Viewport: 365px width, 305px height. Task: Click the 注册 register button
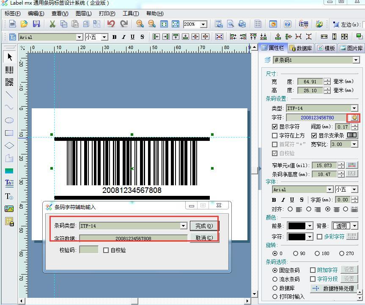(304, 24)
